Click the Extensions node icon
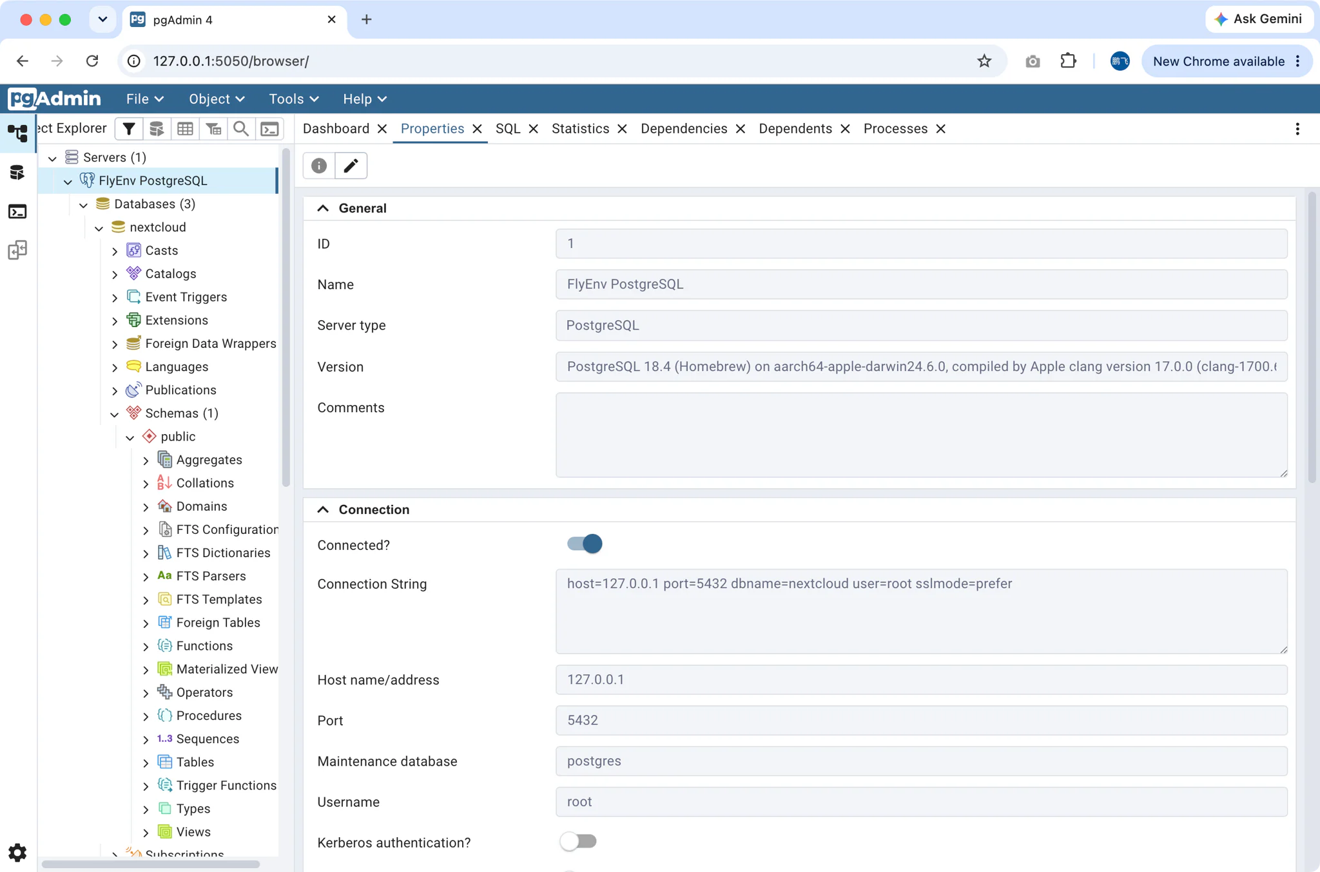Viewport: 1320px width, 872px height. (133, 320)
